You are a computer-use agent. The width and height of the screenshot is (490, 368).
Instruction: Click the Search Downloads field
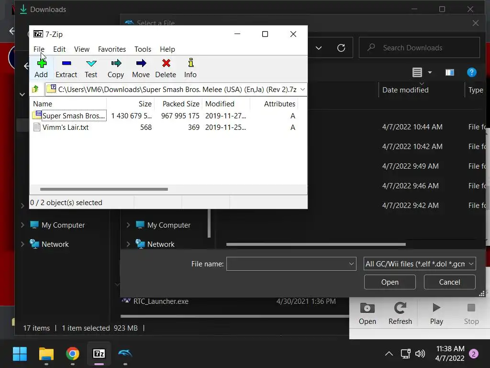419,47
